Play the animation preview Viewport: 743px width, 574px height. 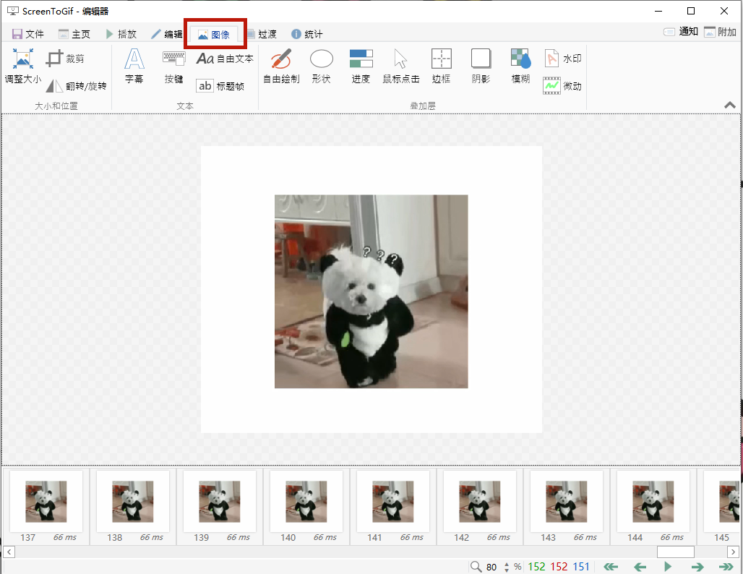tap(668, 567)
